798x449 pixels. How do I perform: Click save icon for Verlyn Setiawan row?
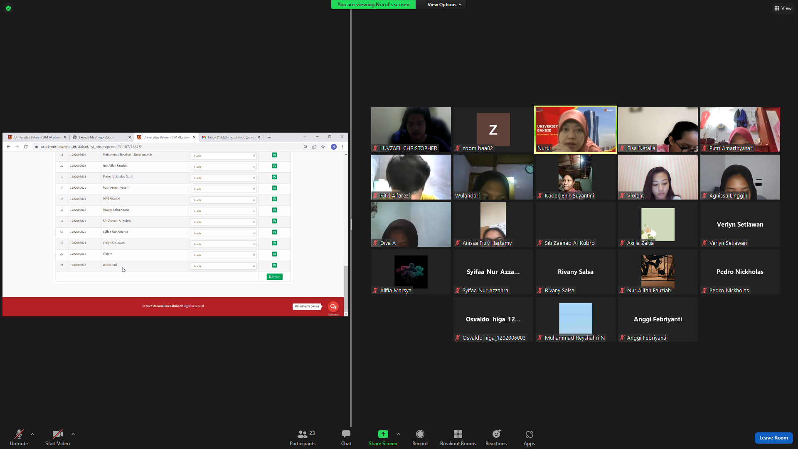274,243
